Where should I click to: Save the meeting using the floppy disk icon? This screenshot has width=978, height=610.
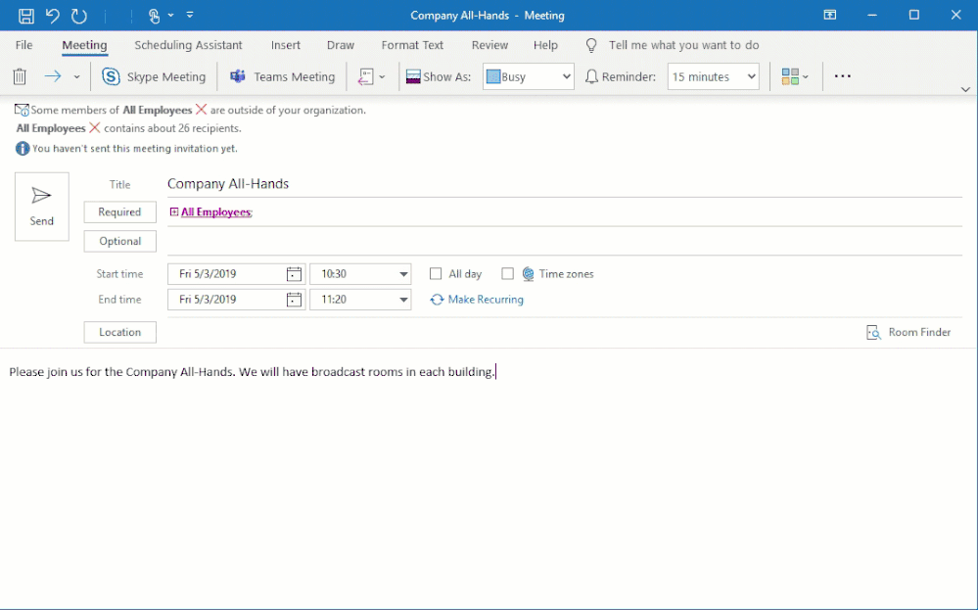(26, 16)
